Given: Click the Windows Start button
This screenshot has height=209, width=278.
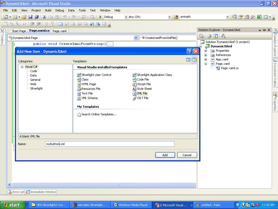Looking at the screenshot, I should [13, 205].
